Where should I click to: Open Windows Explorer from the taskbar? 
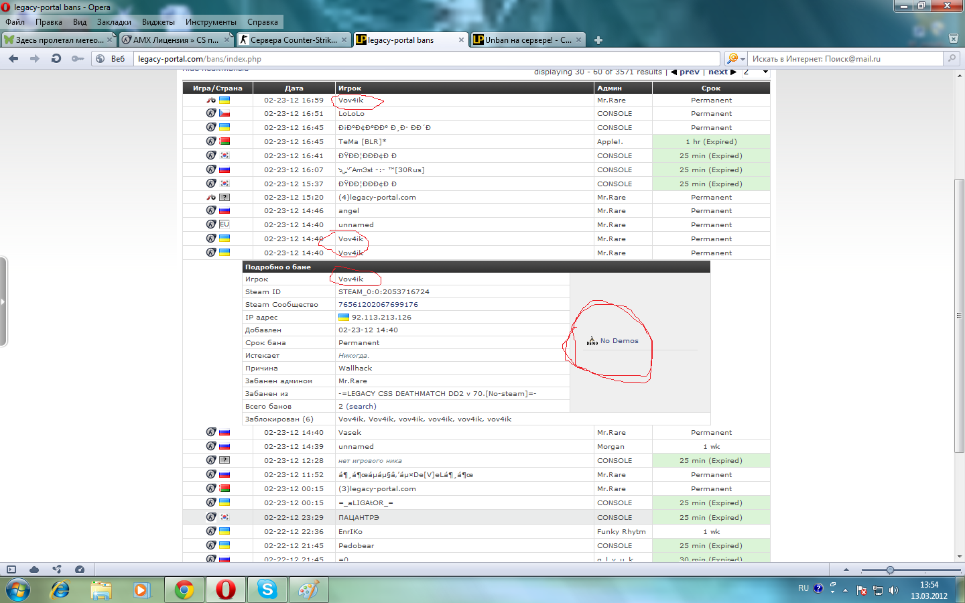[101, 590]
